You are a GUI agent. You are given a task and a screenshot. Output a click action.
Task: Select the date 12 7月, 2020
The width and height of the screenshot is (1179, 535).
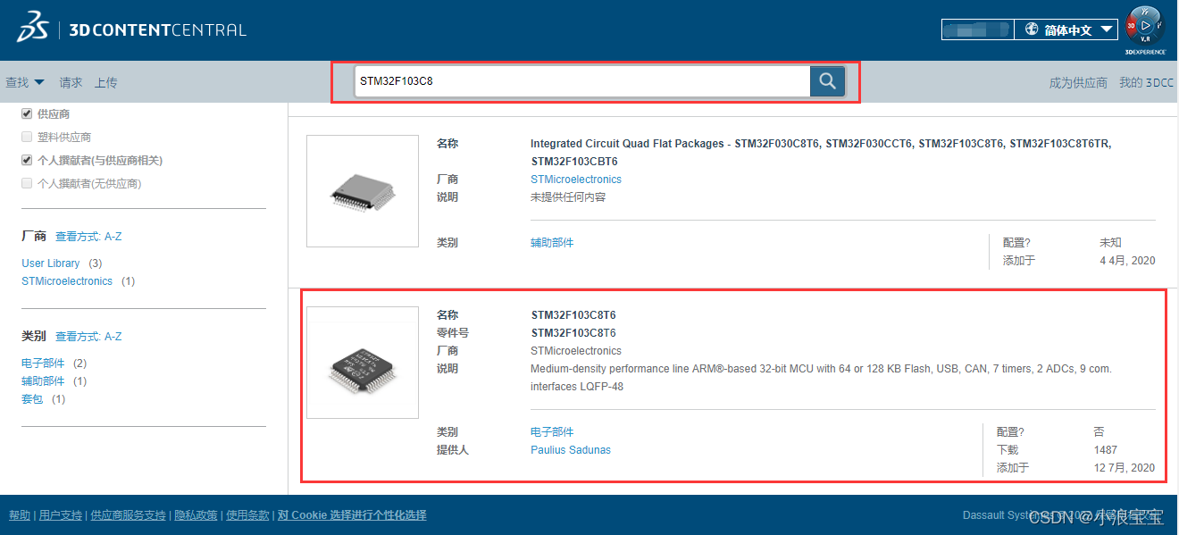1125,468
